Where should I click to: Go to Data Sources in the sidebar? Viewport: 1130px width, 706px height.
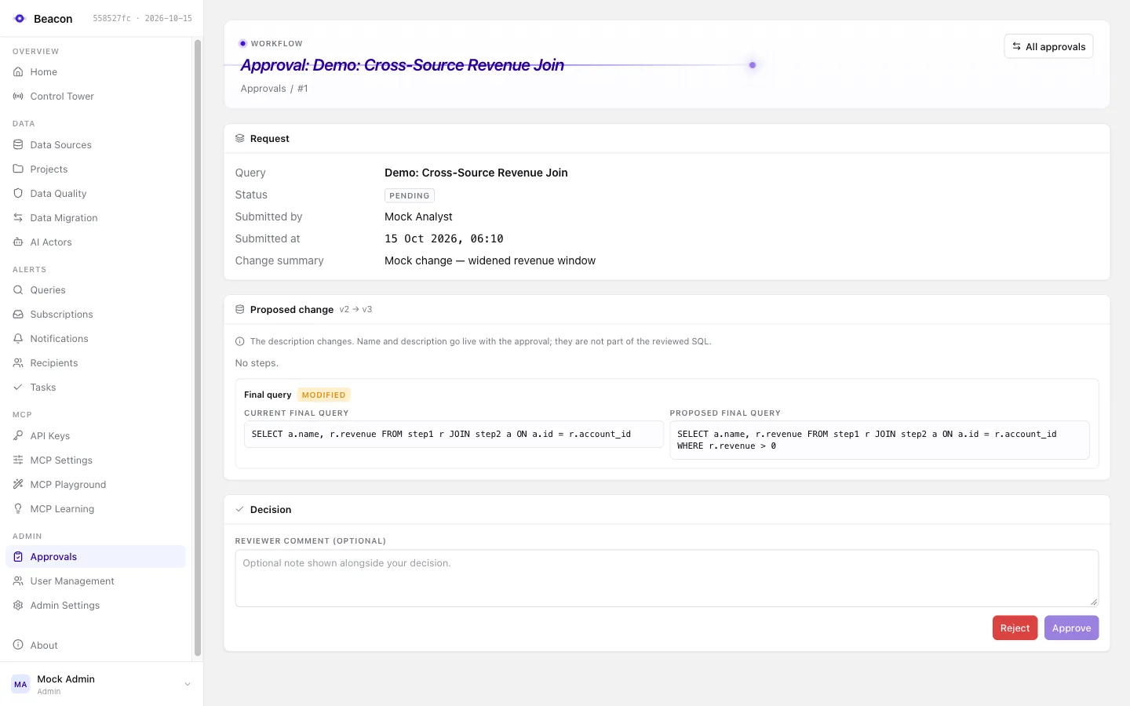tap(96, 144)
